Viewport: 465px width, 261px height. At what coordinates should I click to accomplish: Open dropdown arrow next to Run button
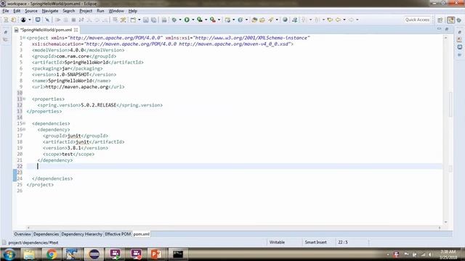click(193, 20)
